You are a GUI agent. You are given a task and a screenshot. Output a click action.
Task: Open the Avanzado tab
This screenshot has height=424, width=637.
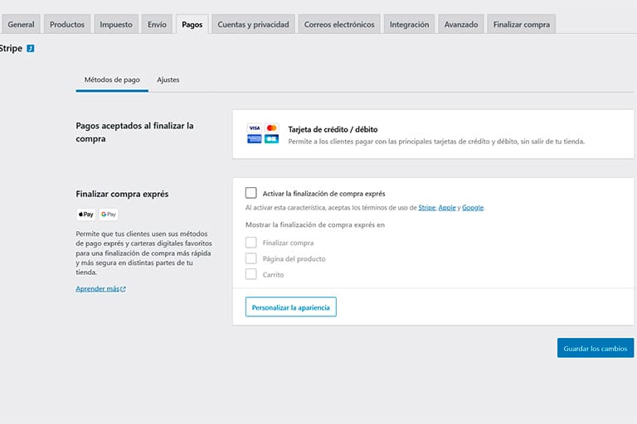click(x=461, y=24)
